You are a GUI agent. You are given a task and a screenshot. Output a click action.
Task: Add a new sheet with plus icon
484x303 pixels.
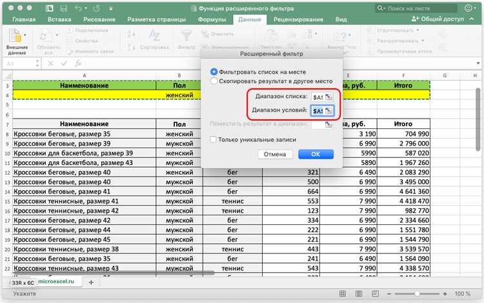tap(91, 282)
